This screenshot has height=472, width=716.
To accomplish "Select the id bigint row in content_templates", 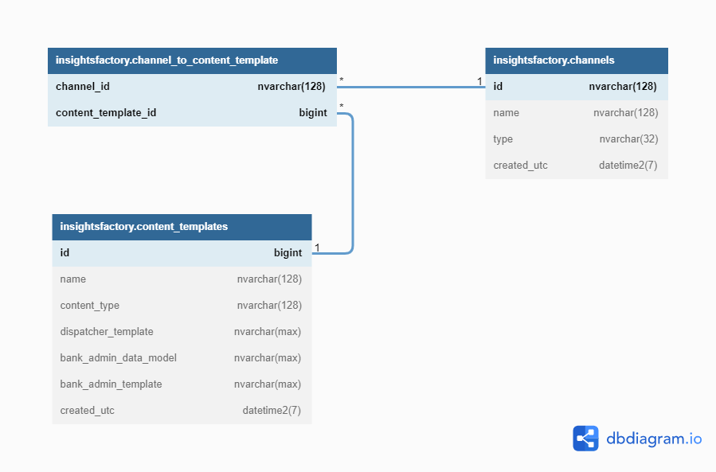I will pos(182,253).
